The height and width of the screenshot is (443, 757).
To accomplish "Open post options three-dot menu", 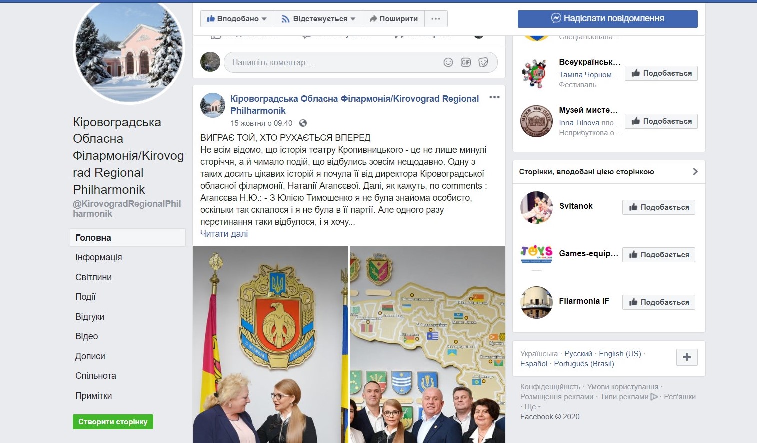I will click(x=494, y=97).
